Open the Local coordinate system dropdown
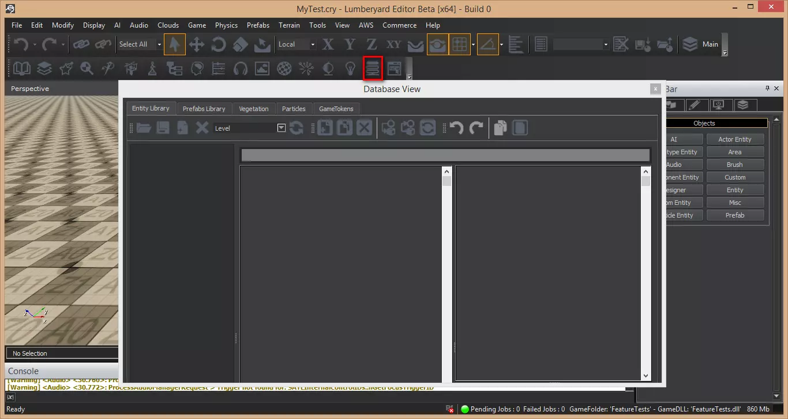788x419 pixels. pyautogui.click(x=313, y=44)
